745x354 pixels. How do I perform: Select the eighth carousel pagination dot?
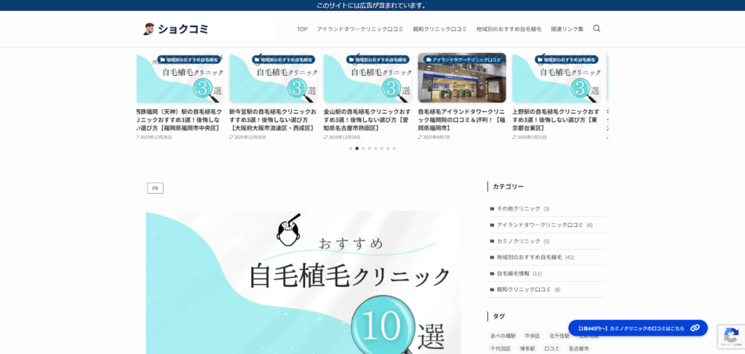tap(394, 149)
